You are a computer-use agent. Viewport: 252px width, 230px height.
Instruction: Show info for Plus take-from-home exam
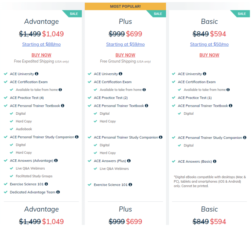coord(144,90)
